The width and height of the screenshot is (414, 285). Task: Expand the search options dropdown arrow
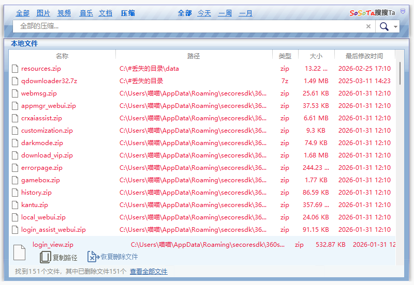[396, 27]
